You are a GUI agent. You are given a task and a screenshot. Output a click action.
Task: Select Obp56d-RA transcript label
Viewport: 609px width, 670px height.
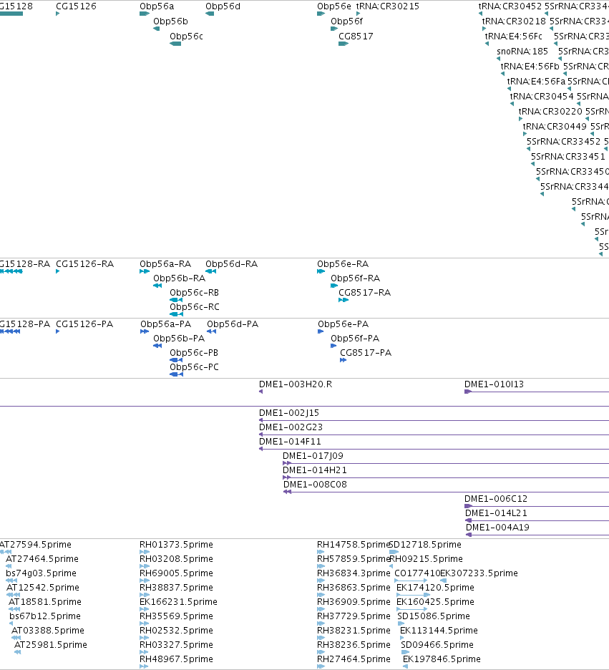point(231,264)
